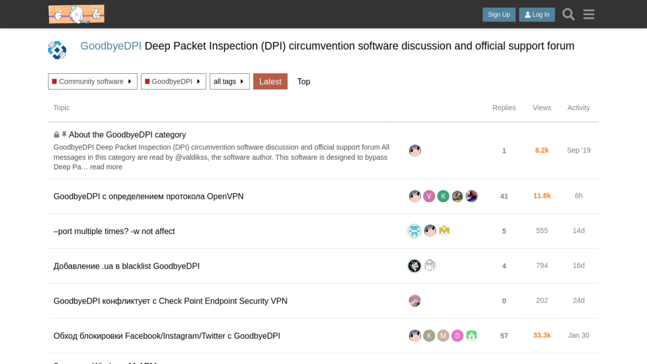Open gray K avatar in Facebook/Instagram/Twitter row

(x=429, y=336)
